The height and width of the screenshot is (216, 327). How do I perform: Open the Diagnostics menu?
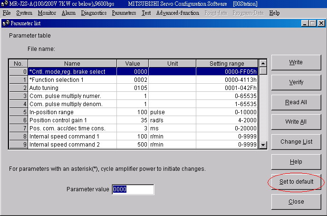coord(94,13)
